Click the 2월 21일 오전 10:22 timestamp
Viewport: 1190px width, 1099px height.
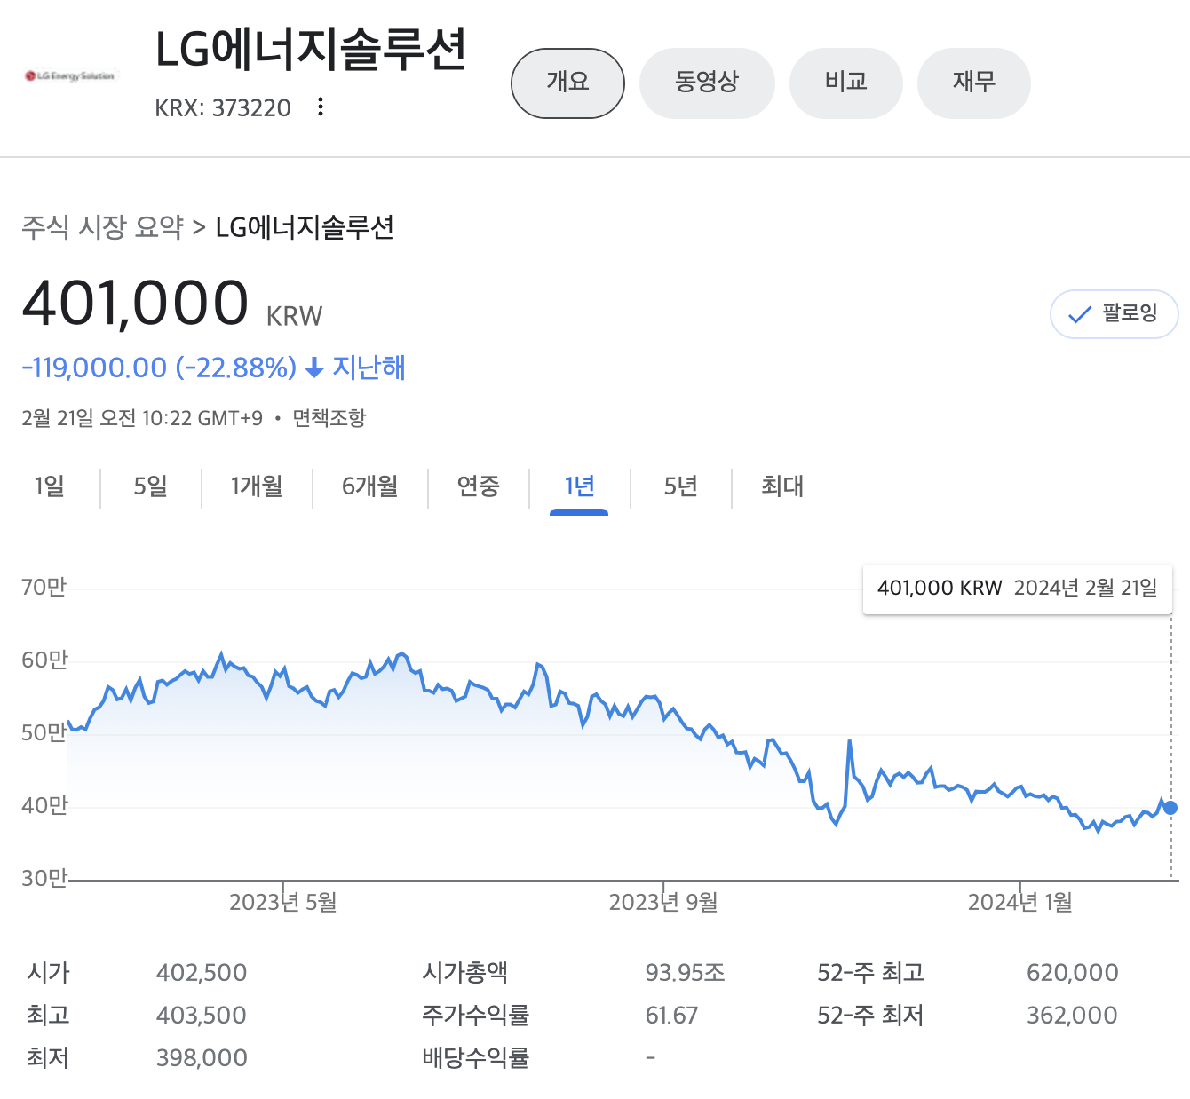click(142, 418)
